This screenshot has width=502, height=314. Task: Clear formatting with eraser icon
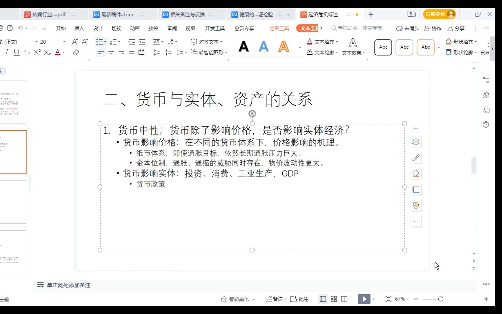point(76,53)
